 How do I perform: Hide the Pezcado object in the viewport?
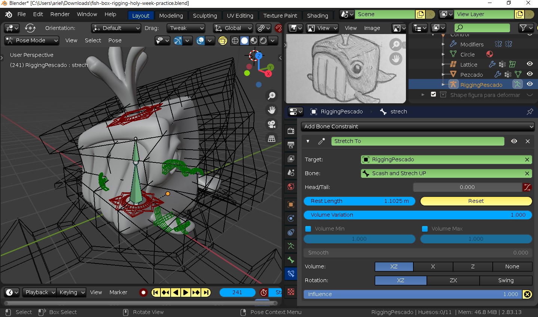click(x=529, y=74)
